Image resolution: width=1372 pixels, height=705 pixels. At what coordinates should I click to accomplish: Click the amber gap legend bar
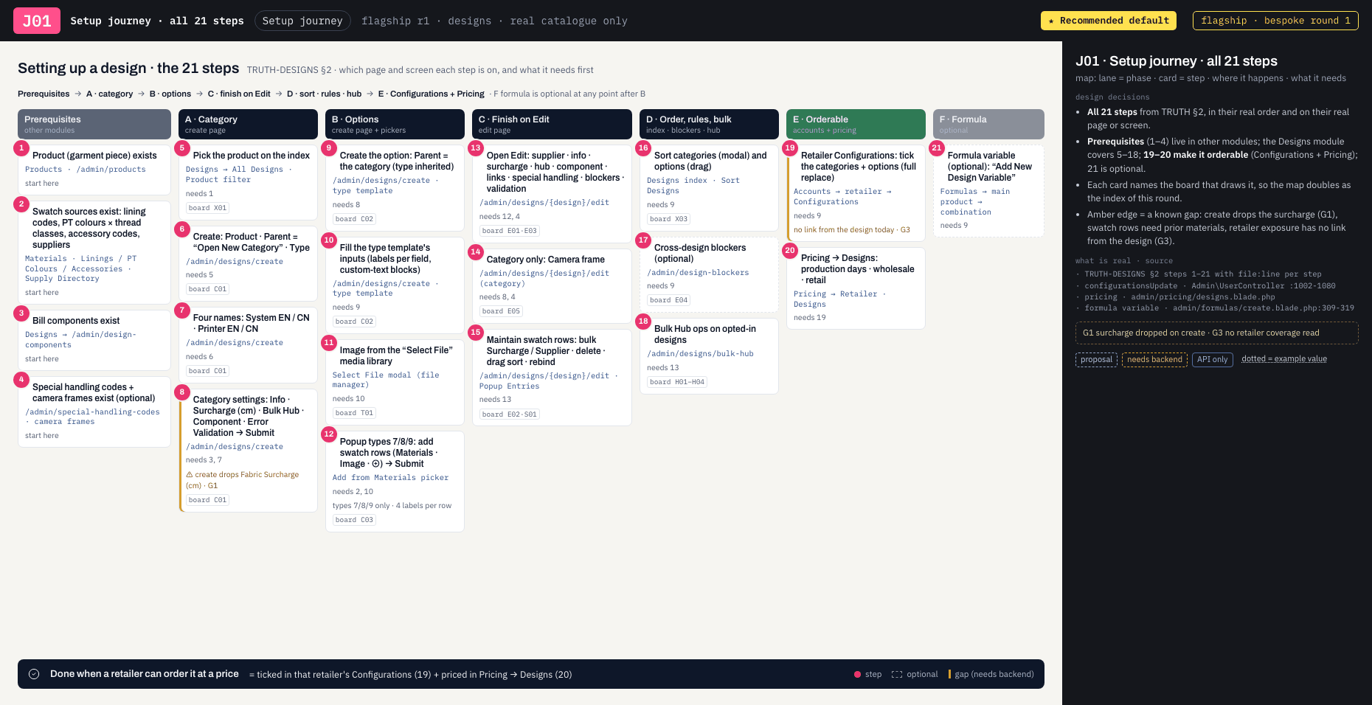(x=949, y=674)
